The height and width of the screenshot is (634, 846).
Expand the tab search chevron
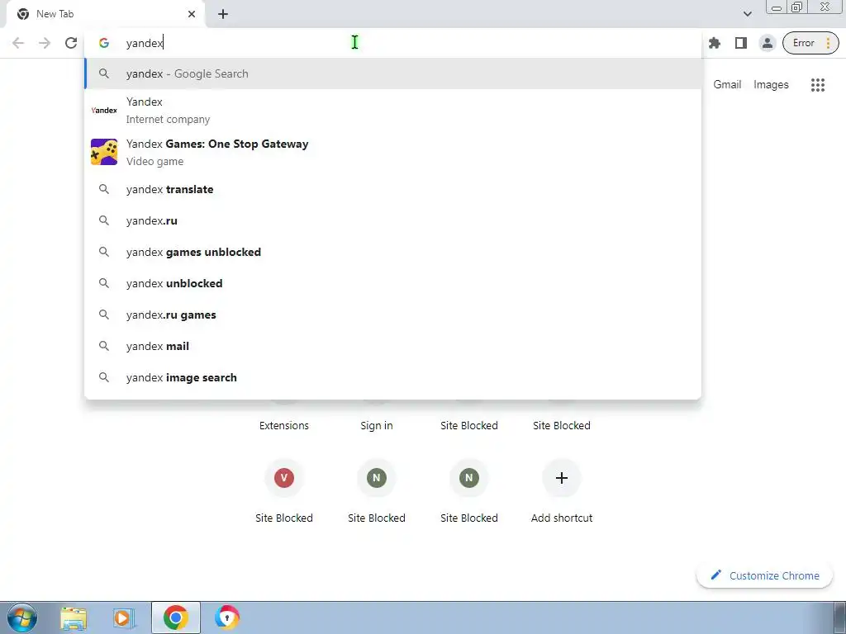pos(747,14)
